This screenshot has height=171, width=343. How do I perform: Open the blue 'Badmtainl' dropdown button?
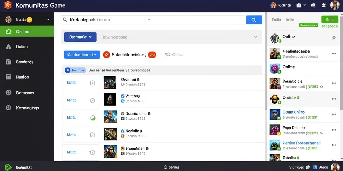pyautogui.click(x=80, y=37)
